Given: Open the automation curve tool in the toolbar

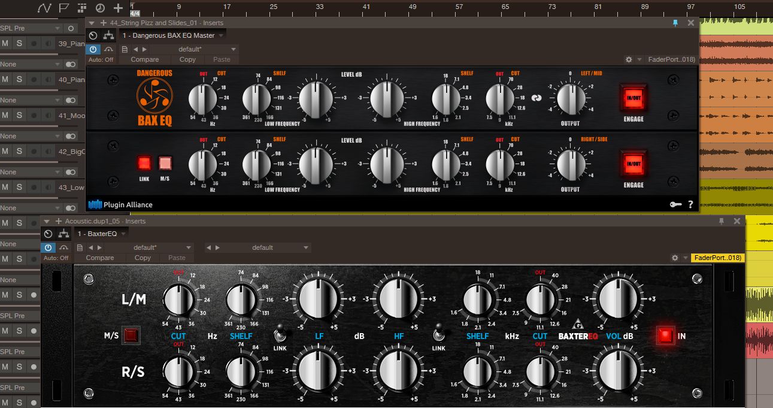Looking at the screenshot, I should (x=44, y=8).
